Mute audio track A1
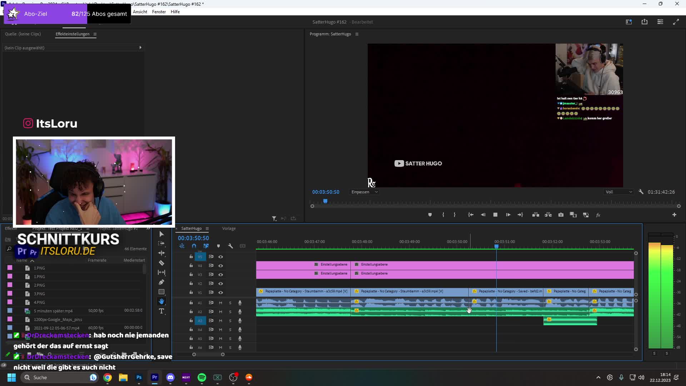Screen dimensions: 686x386 pyautogui.click(x=220, y=303)
